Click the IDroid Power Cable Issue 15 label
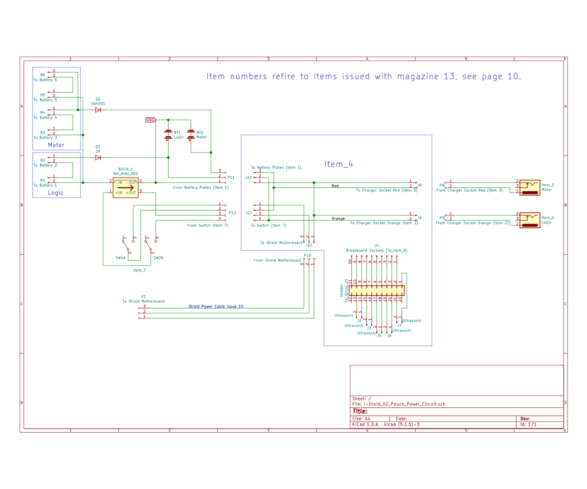587x489 pixels. [x=217, y=307]
